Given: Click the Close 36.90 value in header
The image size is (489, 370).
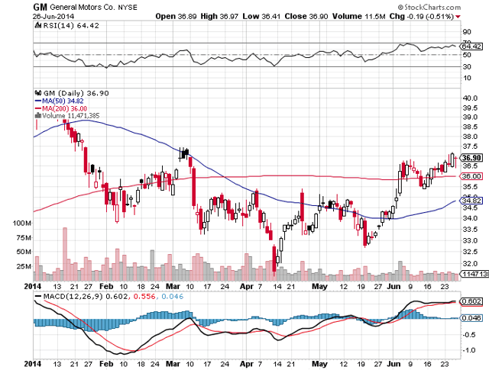Looking at the screenshot, I should [306, 16].
